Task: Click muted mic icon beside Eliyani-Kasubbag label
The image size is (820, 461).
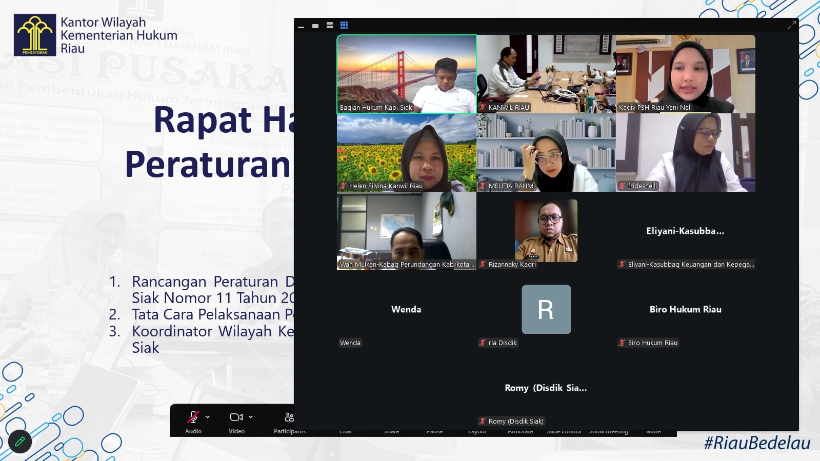Action: pyautogui.click(x=622, y=265)
